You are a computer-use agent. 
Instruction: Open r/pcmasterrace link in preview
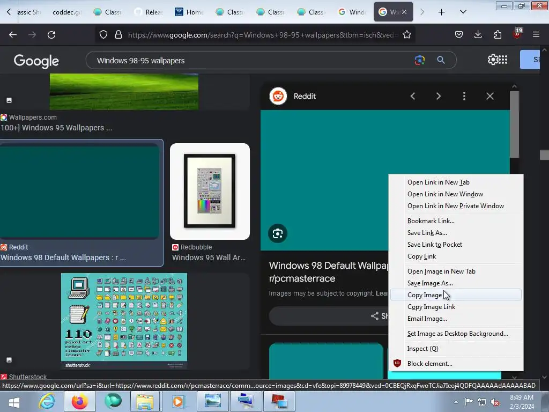coord(302,278)
